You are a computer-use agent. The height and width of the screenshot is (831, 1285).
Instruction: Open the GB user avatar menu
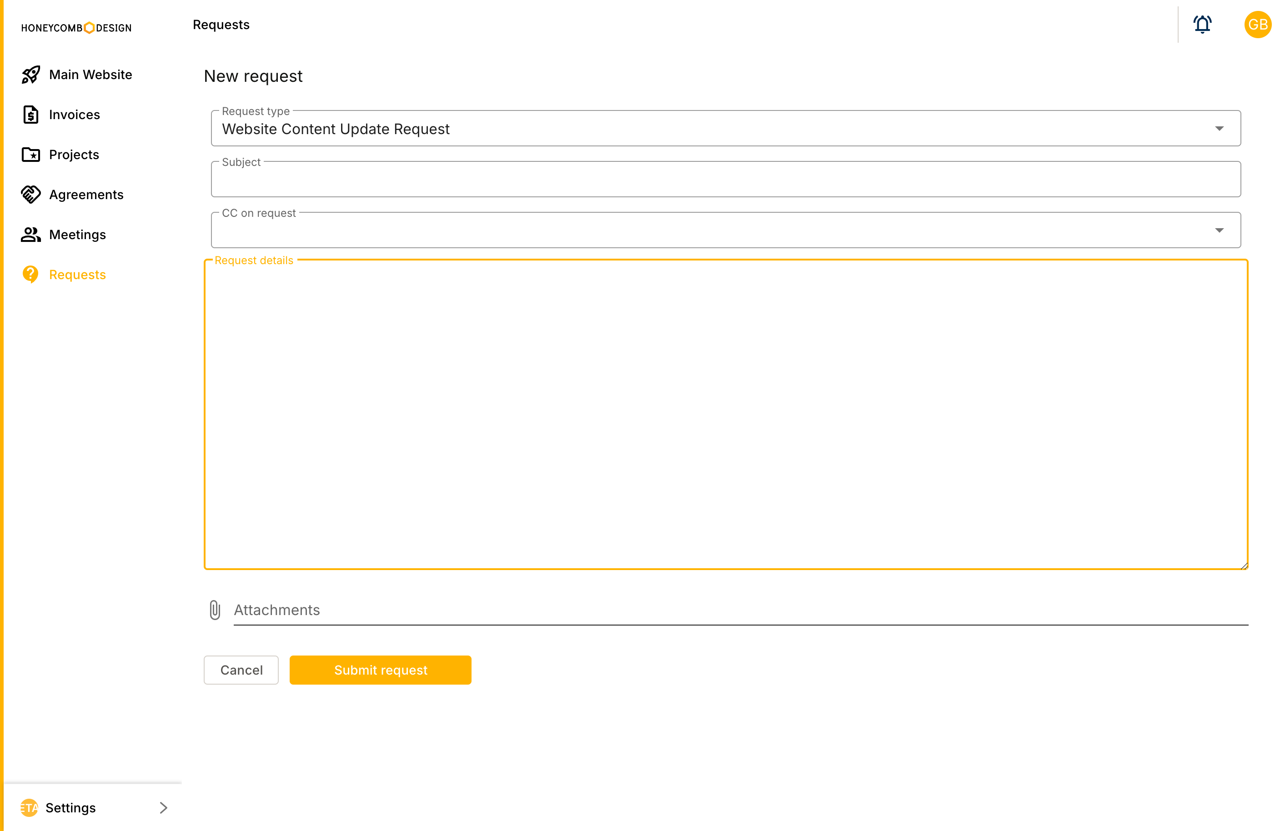1257,24
